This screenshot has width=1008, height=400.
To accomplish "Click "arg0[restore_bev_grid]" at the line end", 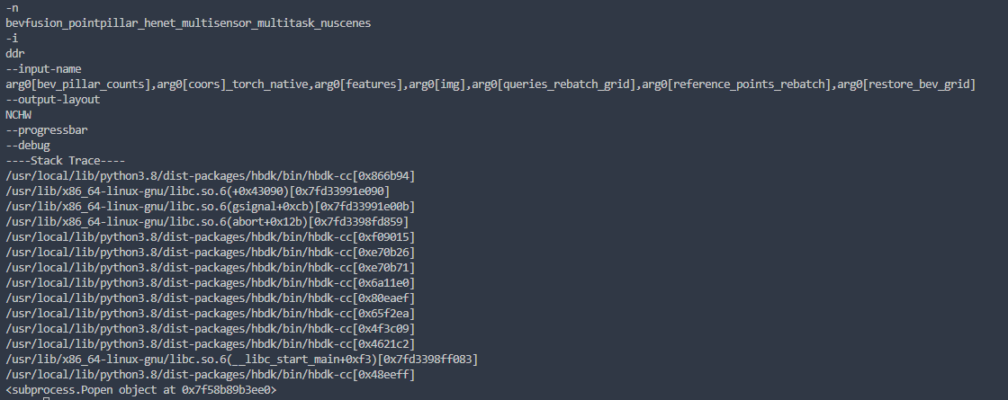I will tap(906, 84).
